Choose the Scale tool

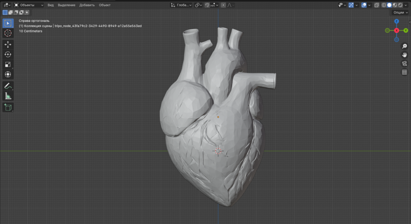8,64
